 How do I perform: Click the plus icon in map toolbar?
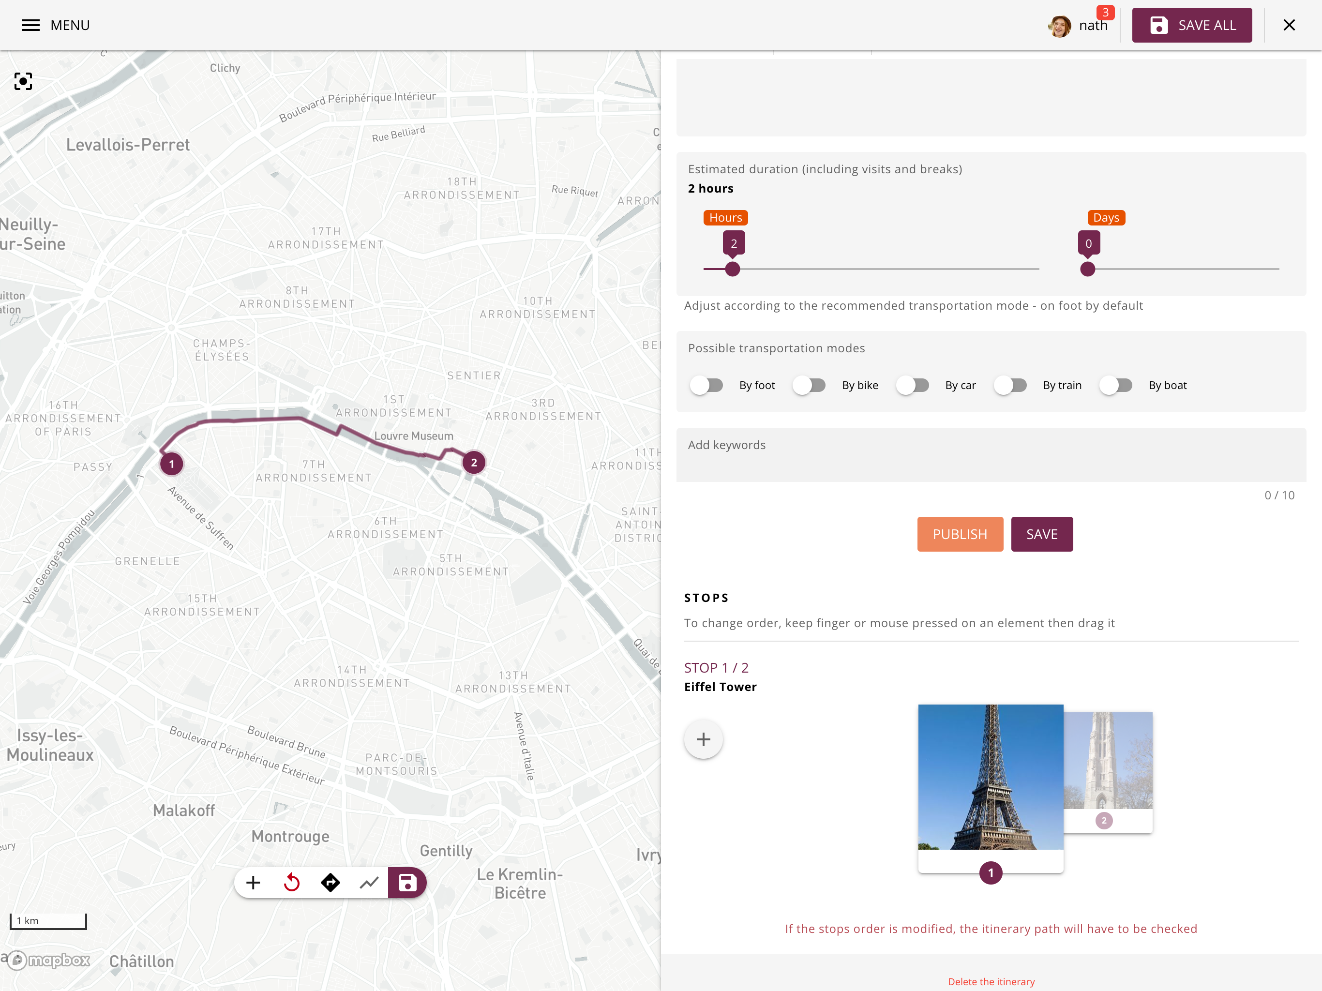point(254,883)
